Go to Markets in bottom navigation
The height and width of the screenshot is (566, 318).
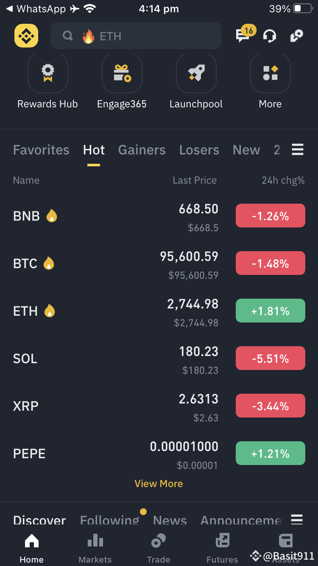tap(95, 548)
